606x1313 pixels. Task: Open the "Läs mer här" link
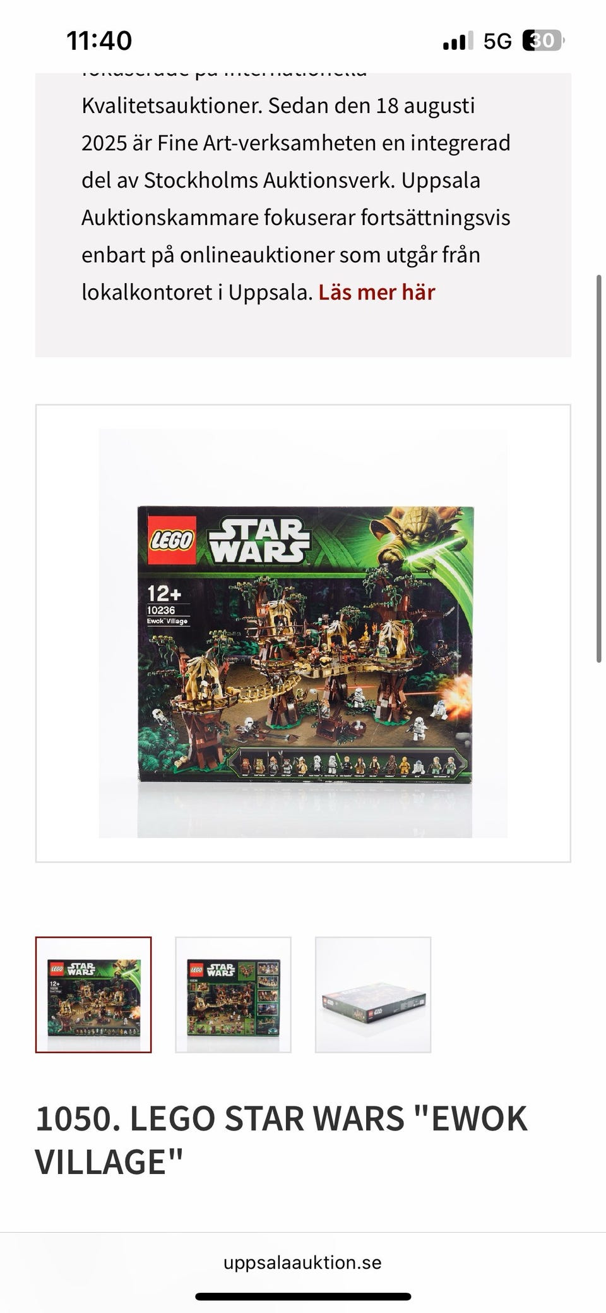pos(376,293)
